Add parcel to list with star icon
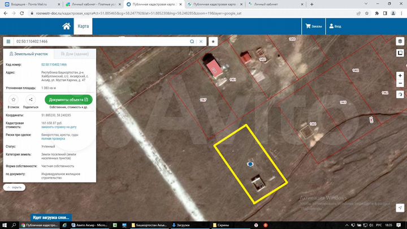The image size is (407, 229). (13, 100)
